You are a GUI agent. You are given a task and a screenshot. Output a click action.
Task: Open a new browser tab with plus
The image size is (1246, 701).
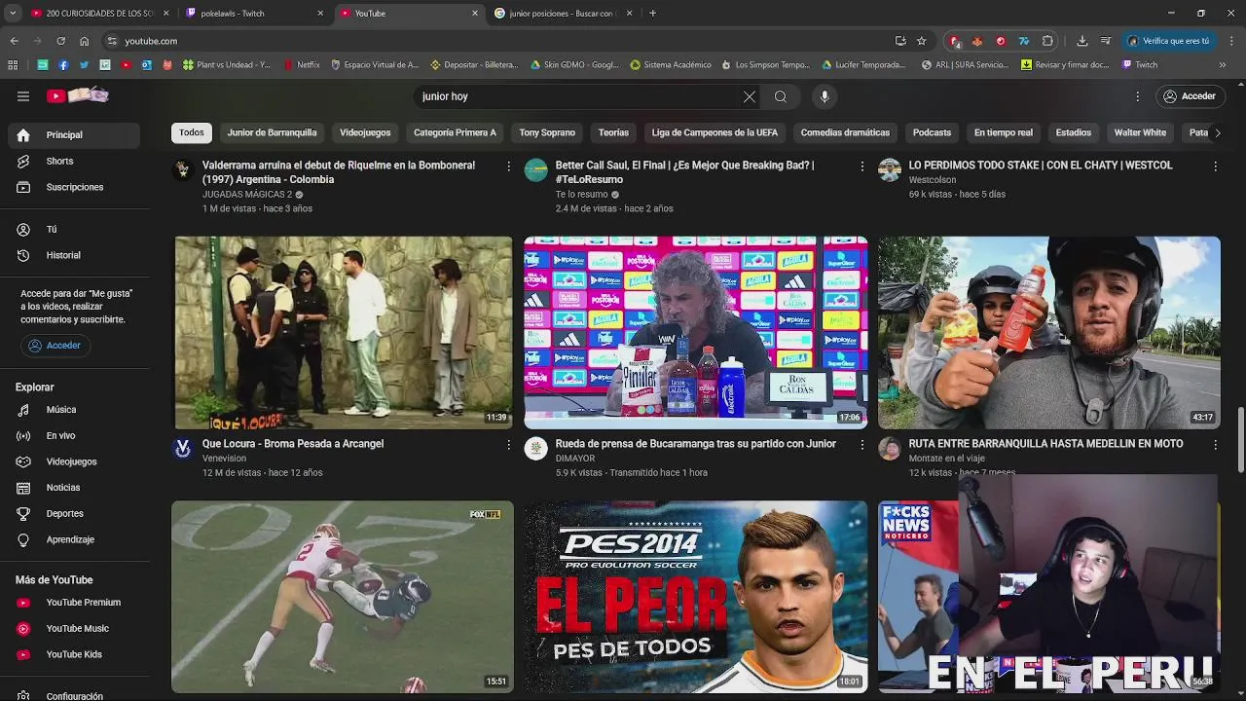652,14
